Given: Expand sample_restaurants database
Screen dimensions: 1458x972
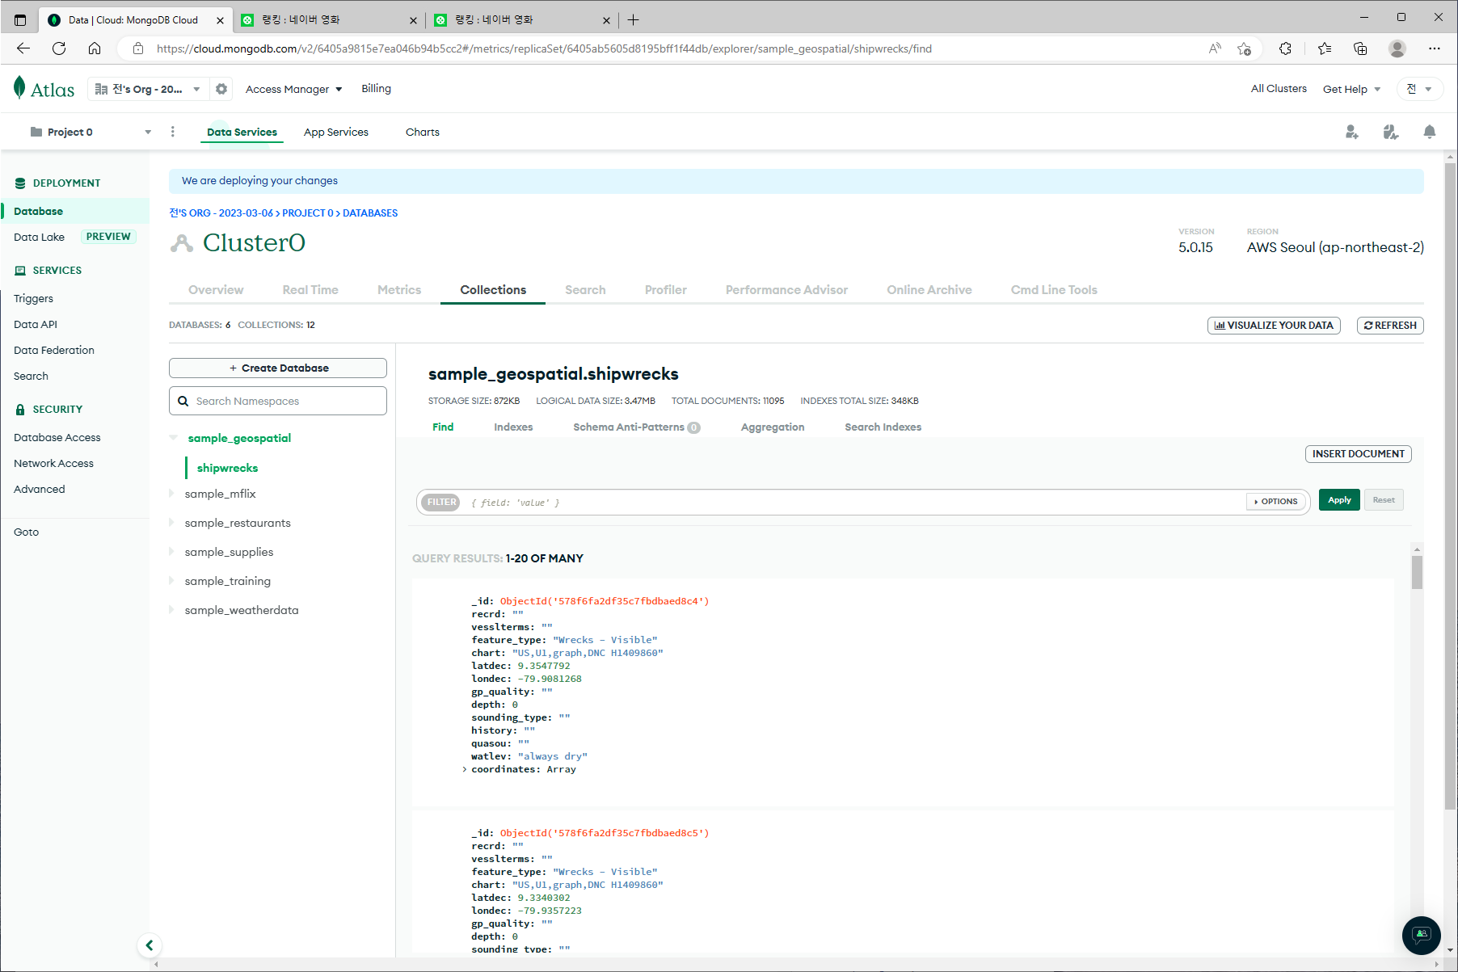Looking at the screenshot, I should coord(171,523).
